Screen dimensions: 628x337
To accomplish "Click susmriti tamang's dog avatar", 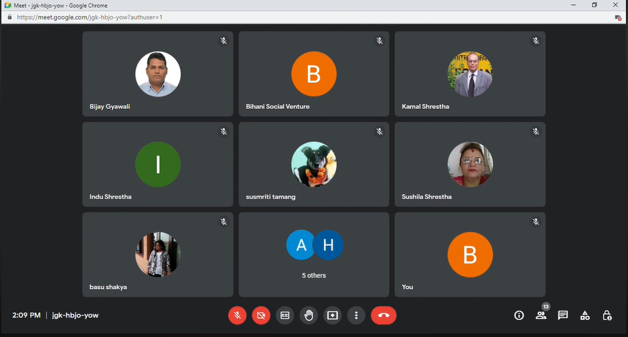I will (314, 164).
